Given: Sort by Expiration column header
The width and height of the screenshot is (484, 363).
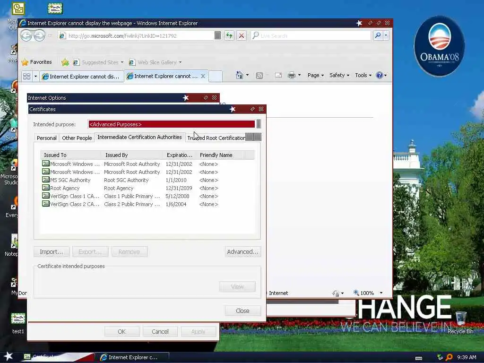Looking at the screenshot, I should 179,155.
